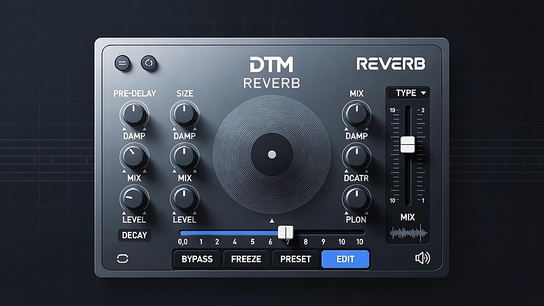Click the Size knob
The width and height of the screenshot is (544, 306).
184,113
